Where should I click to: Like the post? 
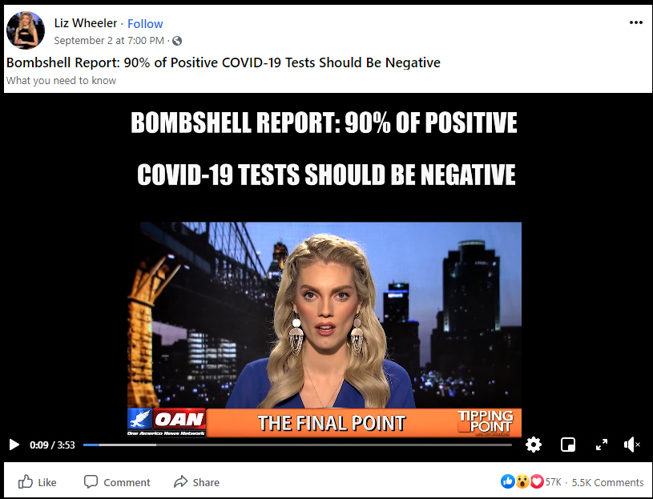tap(37, 482)
